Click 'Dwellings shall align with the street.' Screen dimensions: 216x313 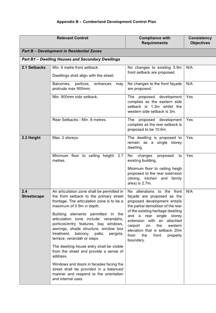(83, 76)
